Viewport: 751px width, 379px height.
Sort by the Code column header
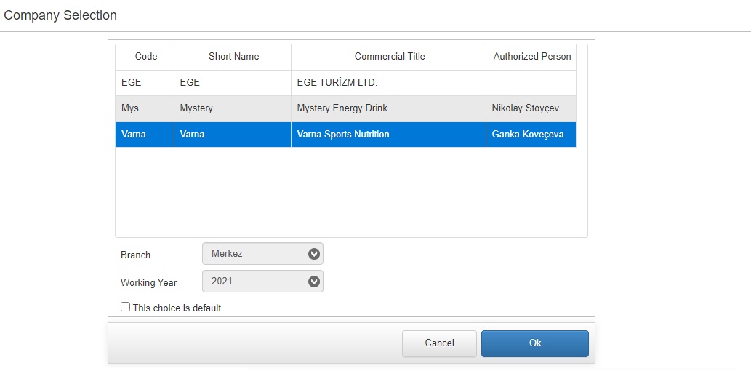click(145, 57)
